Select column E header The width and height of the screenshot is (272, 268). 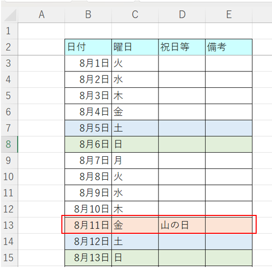click(229, 15)
